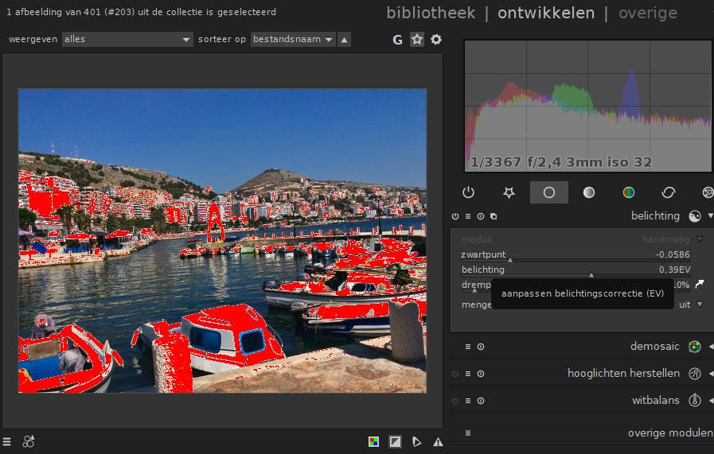
Task: Reset belichting module parameters
Action: click(x=481, y=216)
